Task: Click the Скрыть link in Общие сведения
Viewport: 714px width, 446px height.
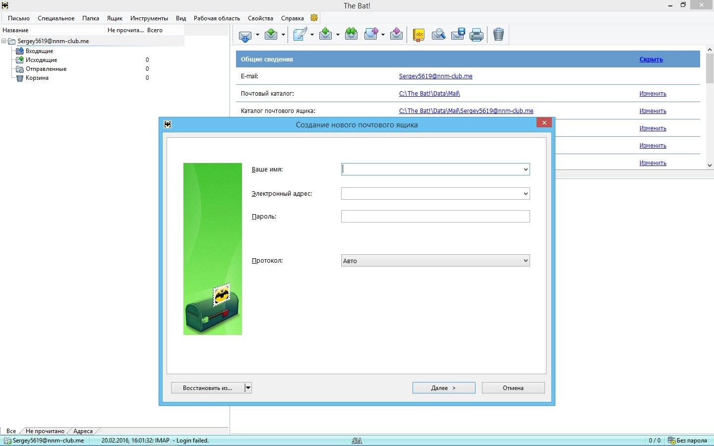Action: (x=651, y=59)
